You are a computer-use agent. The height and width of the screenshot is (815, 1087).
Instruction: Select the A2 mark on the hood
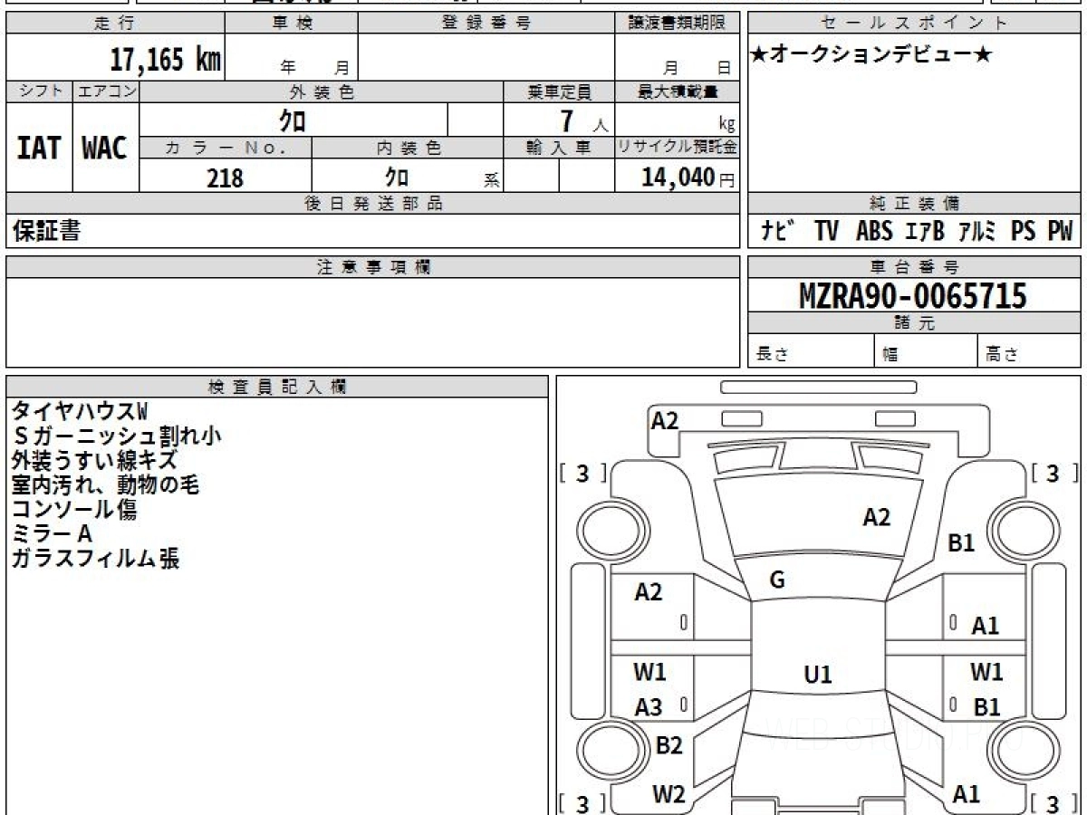(877, 517)
